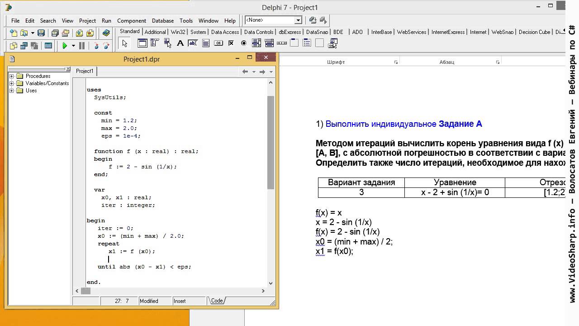579x326 pixels.
Task: Switch to the Additional palette tab
Action: point(155,32)
